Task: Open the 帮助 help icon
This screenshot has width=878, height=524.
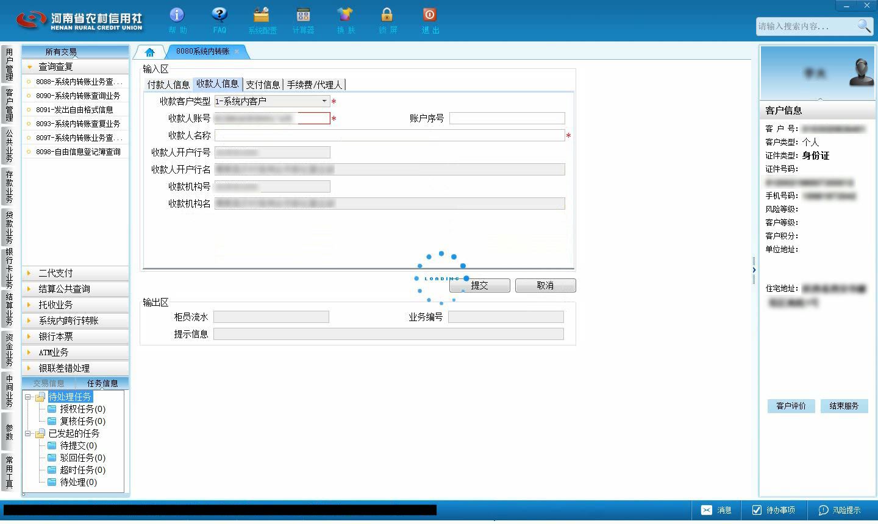Action: [177, 20]
